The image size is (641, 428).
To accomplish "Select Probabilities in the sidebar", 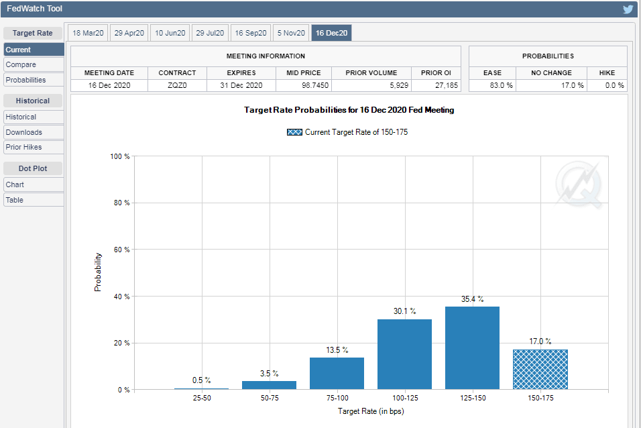I will click(25, 80).
